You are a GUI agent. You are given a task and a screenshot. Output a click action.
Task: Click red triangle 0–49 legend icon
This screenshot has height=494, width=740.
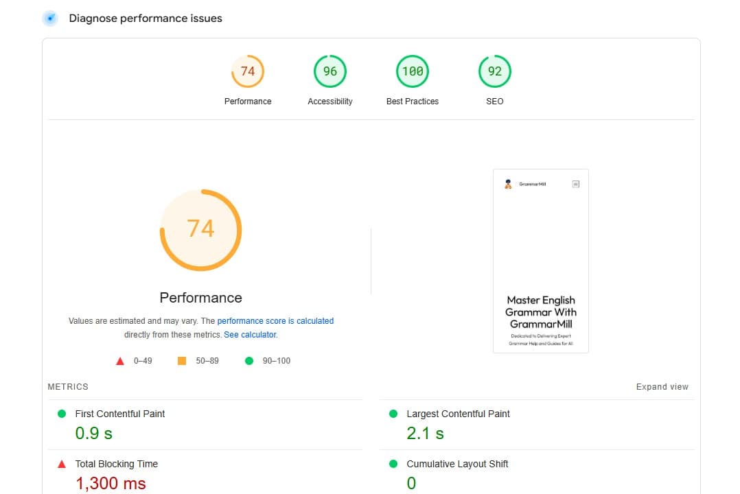click(x=120, y=361)
